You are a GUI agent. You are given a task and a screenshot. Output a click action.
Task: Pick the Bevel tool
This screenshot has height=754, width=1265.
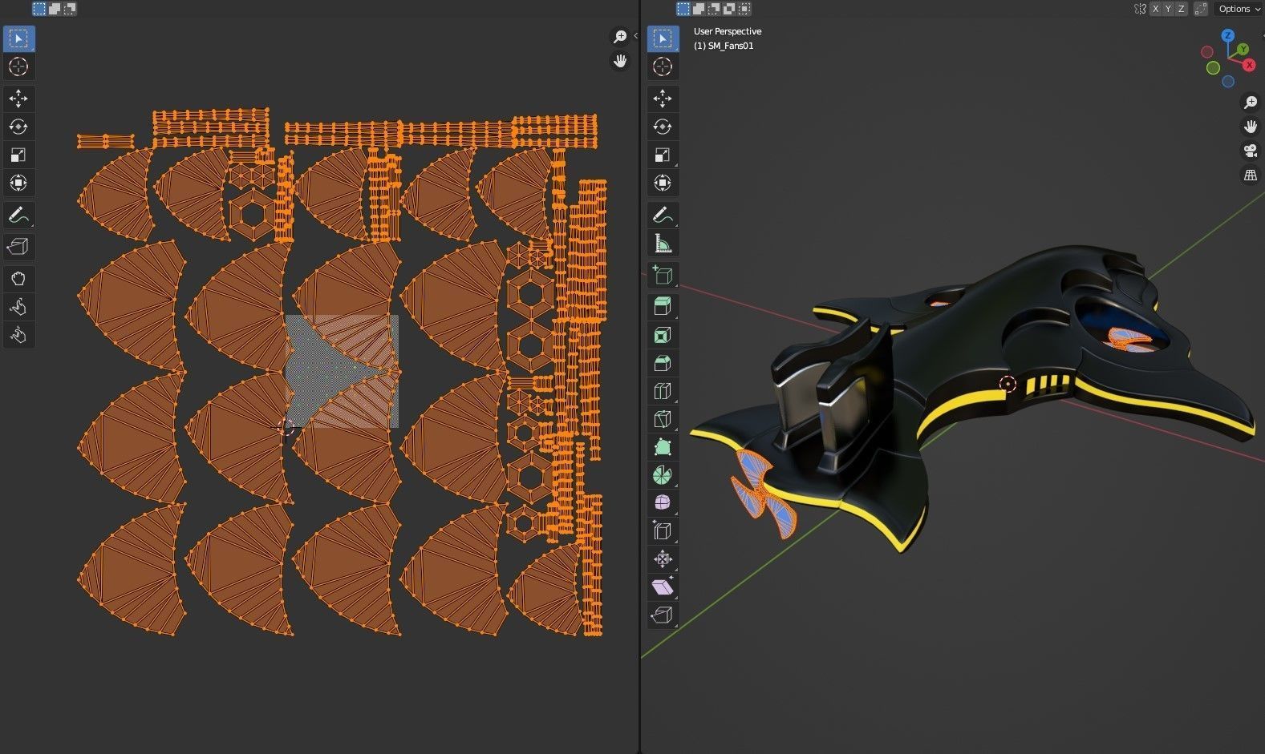click(x=663, y=363)
